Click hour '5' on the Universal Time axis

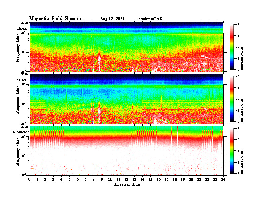click(70, 179)
